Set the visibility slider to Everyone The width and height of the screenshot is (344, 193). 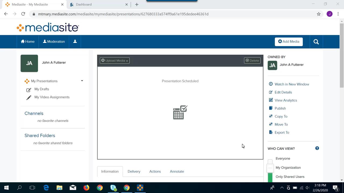click(283, 158)
